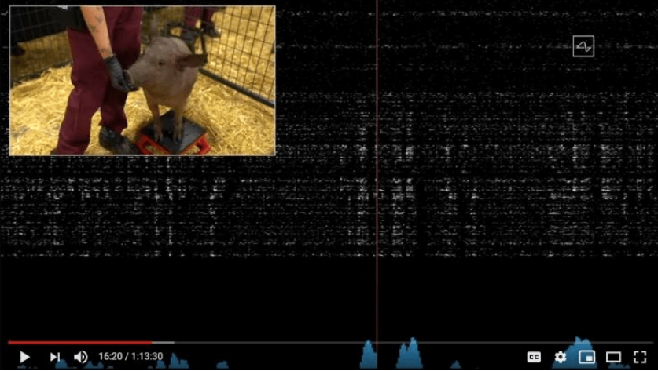Viewport: 658px width, 371px height.
Task: Click the waveform channel icon overlay
Action: point(583,46)
